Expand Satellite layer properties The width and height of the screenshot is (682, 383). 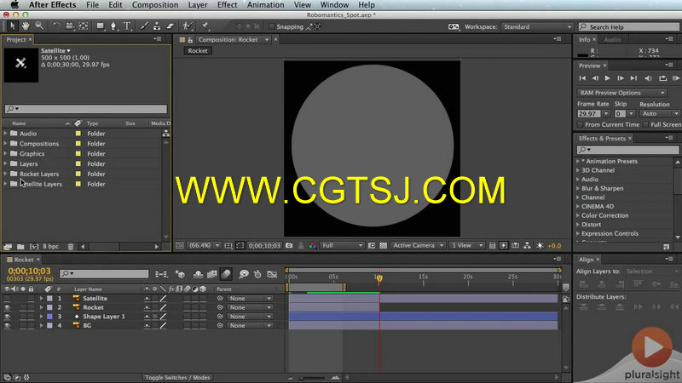[41, 299]
